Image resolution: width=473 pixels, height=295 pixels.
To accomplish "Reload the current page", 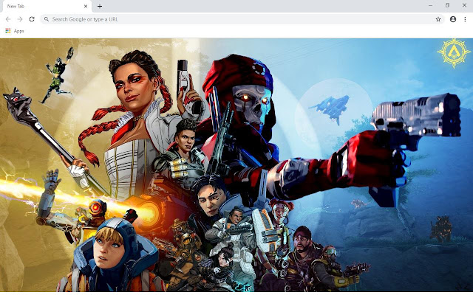I will tap(32, 19).
